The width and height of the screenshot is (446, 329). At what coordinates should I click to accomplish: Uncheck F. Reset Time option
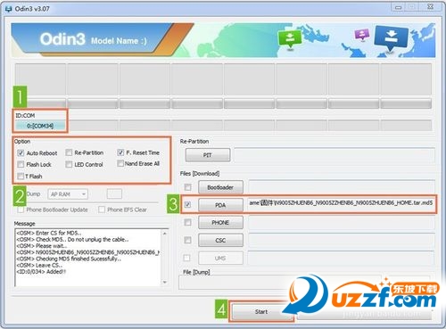point(120,152)
